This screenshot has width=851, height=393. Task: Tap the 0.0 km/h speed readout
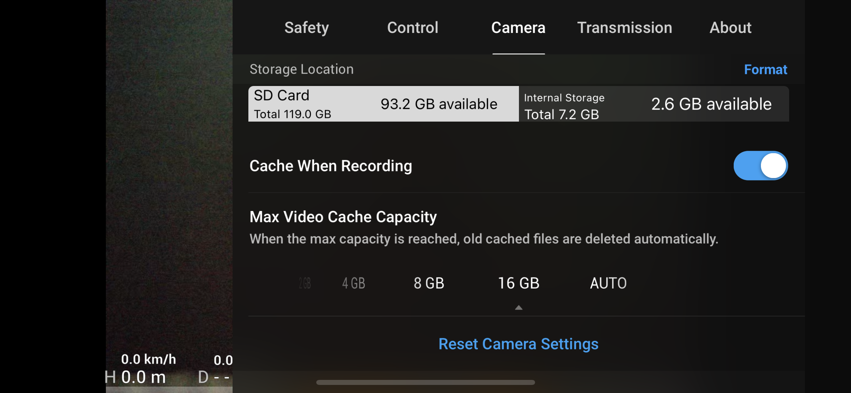(x=148, y=359)
